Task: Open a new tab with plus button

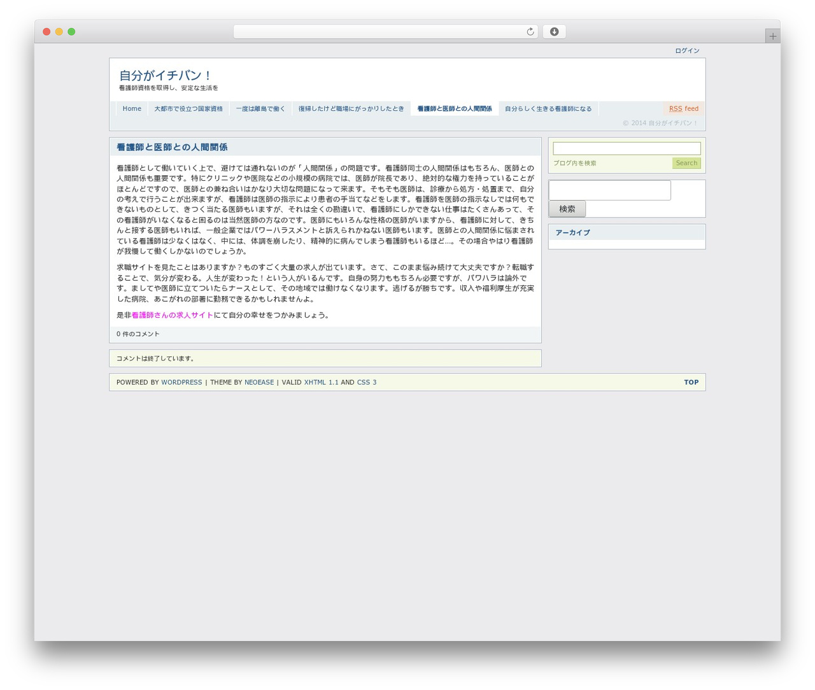Action: click(772, 36)
